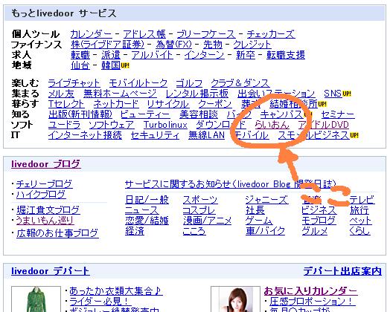
Task: Open 堀江貴文ブログ link
Action: point(48,210)
